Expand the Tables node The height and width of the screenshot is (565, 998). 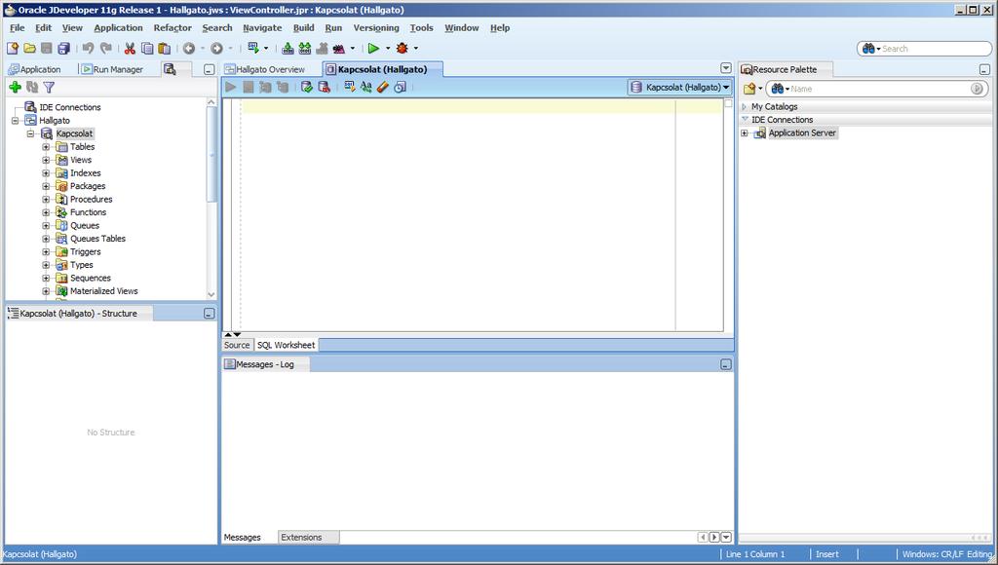tap(46, 147)
